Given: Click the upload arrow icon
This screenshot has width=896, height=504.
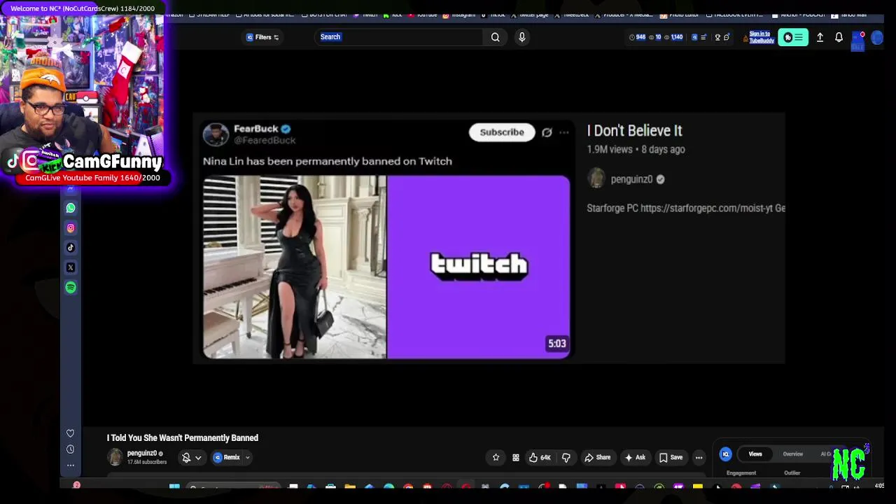Looking at the screenshot, I should coord(820,37).
